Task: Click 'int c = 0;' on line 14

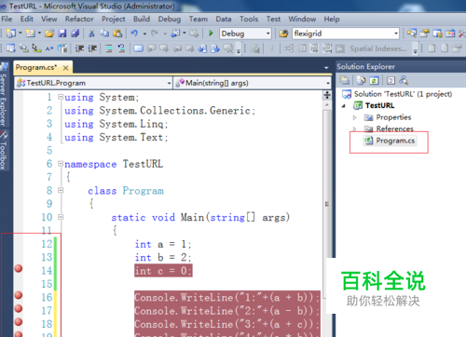Action: (163, 271)
